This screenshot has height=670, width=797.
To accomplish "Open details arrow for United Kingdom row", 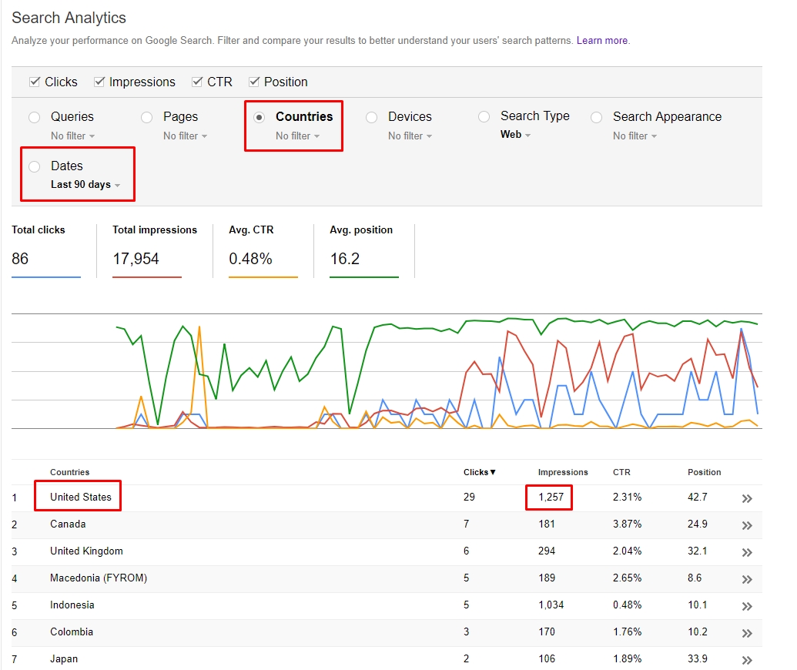I will pyautogui.click(x=746, y=552).
